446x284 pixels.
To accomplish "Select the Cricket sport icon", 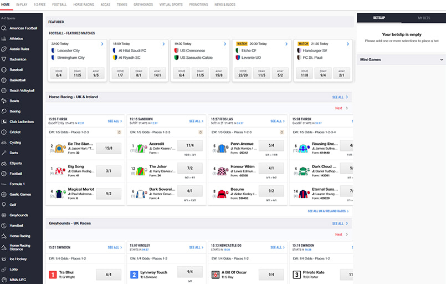I will pyautogui.click(x=4, y=132).
